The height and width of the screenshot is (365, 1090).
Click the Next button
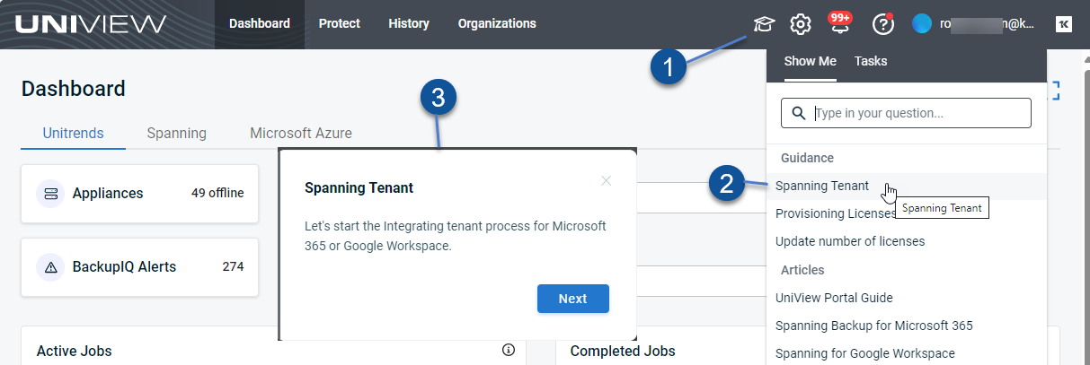573,299
